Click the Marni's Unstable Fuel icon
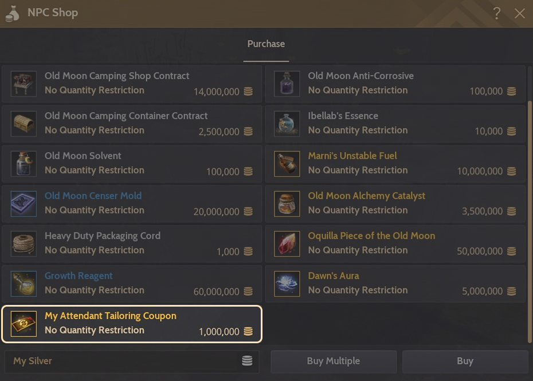 (x=287, y=164)
